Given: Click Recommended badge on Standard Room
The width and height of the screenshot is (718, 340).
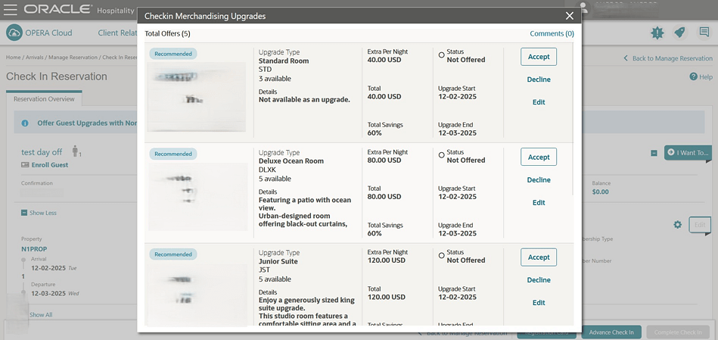Looking at the screenshot, I should pyautogui.click(x=173, y=54).
